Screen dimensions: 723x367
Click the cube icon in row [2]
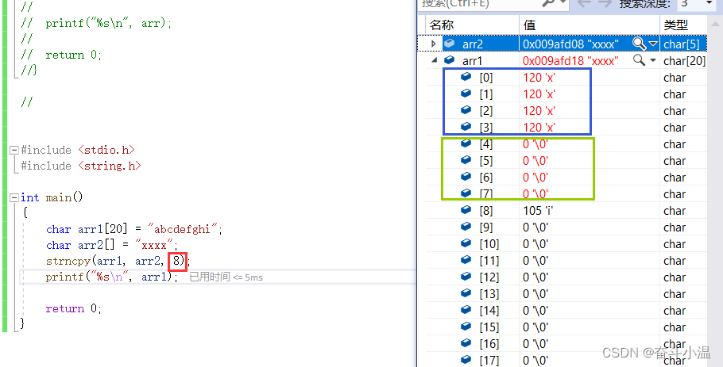pyautogui.click(x=466, y=110)
